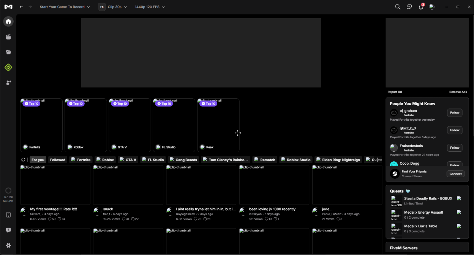Click the green diamond quests sidebar icon
Image resolution: width=474 pixels, height=255 pixels.
[8, 68]
